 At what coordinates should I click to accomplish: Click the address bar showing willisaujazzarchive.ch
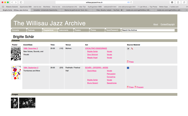pos(94,2)
